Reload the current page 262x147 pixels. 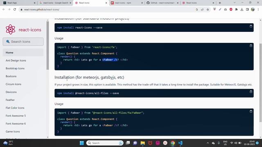15,9
